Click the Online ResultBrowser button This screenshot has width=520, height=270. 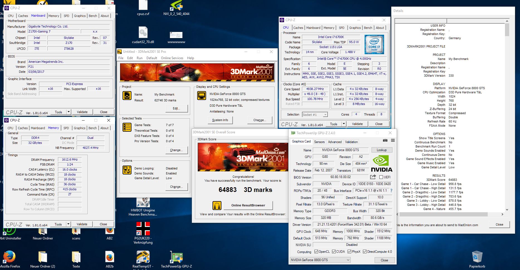point(248,205)
